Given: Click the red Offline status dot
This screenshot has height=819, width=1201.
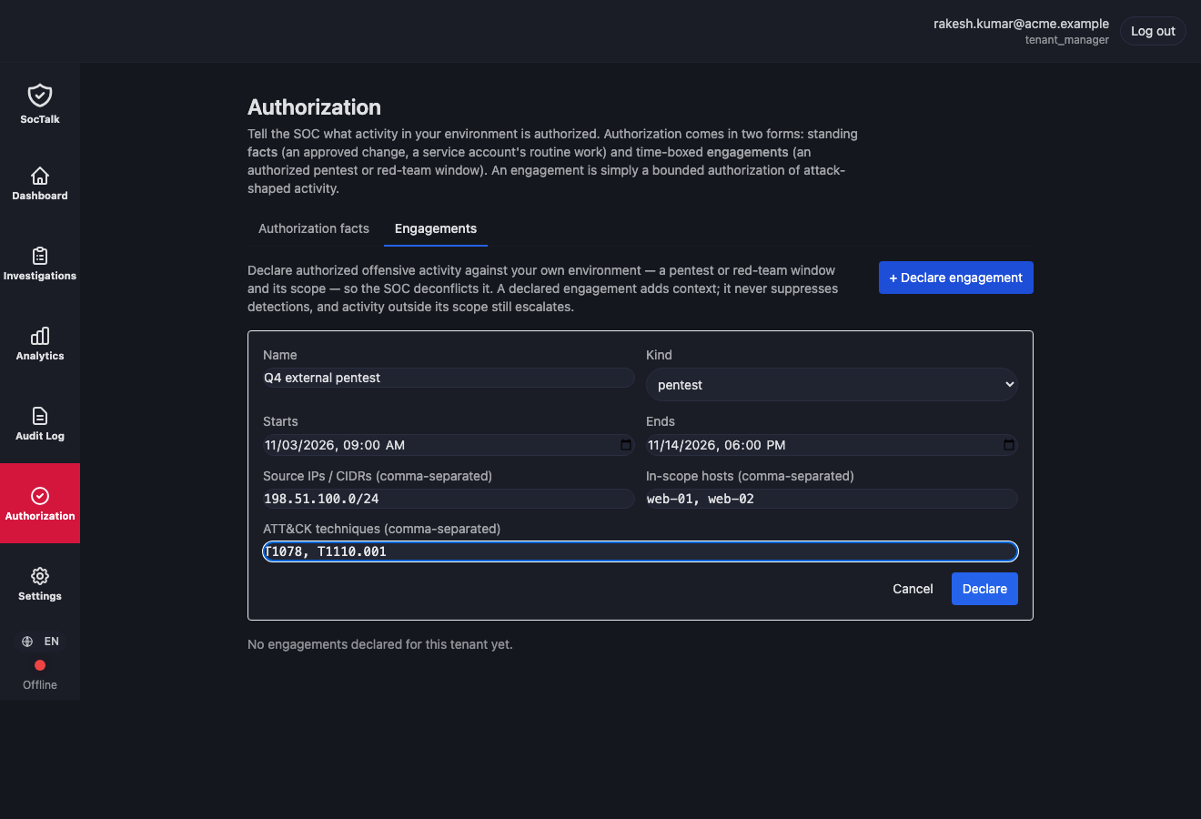Looking at the screenshot, I should coord(40,665).
